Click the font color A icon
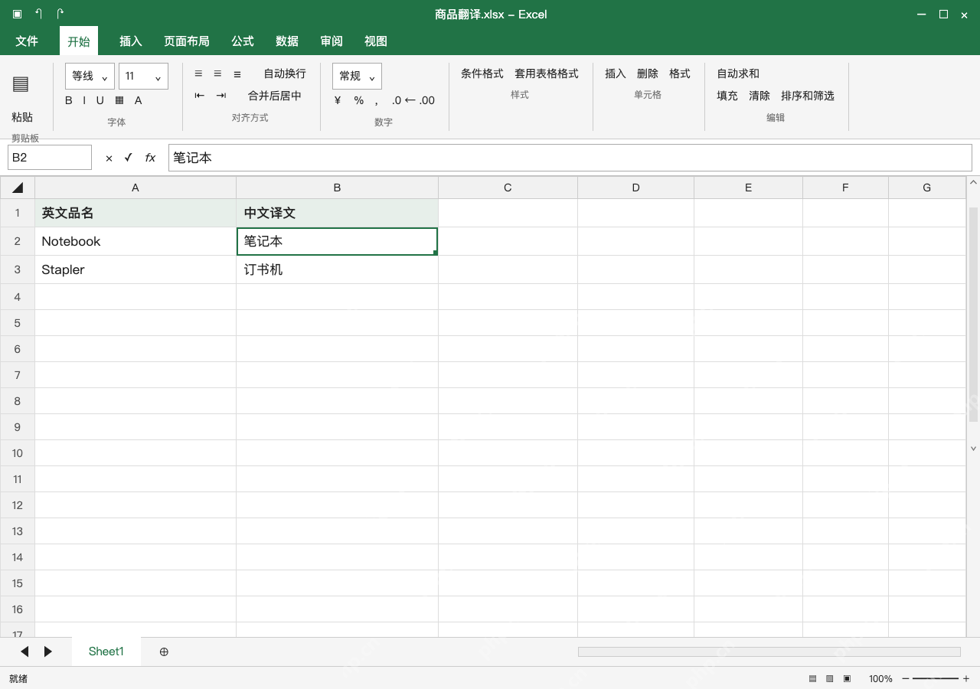The image size is (980, 689). [139, 100]
